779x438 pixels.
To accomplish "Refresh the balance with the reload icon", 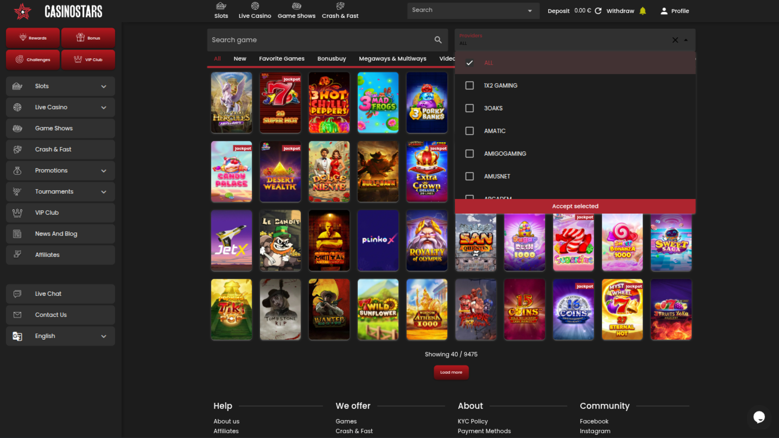I will pos(598,11).
